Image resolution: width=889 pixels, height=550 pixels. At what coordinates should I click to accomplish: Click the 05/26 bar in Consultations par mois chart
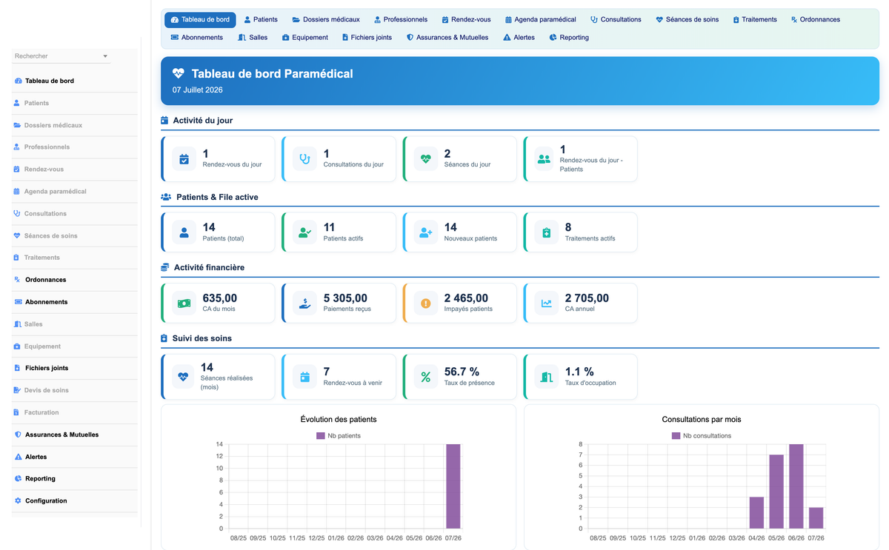(x=776, y=492)
